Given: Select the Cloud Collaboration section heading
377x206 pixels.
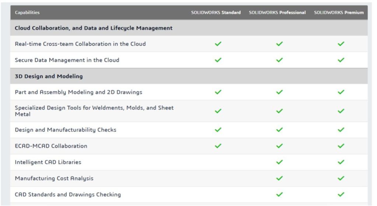Looking at the screenshot, I should pos(94,28).
